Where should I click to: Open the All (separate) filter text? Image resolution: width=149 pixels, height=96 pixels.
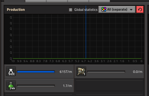tap(117, 10)
